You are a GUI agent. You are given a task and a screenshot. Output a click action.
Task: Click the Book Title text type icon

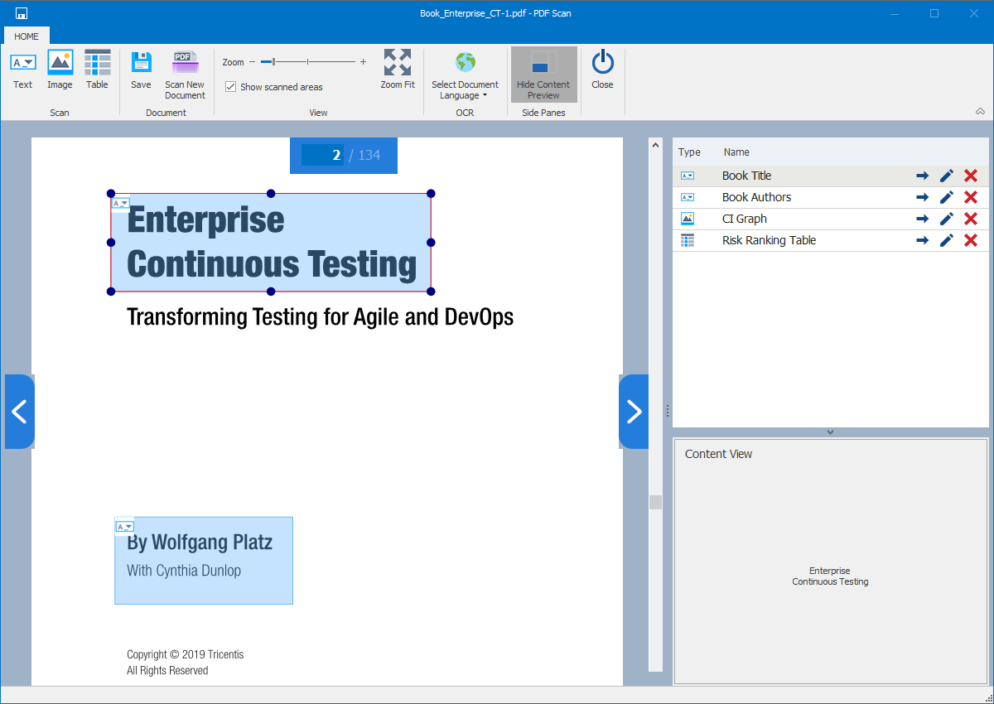[688, 176]
